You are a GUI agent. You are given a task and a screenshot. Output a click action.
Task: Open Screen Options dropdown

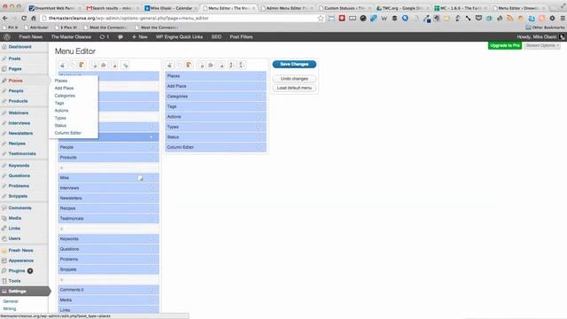(541, 45)
